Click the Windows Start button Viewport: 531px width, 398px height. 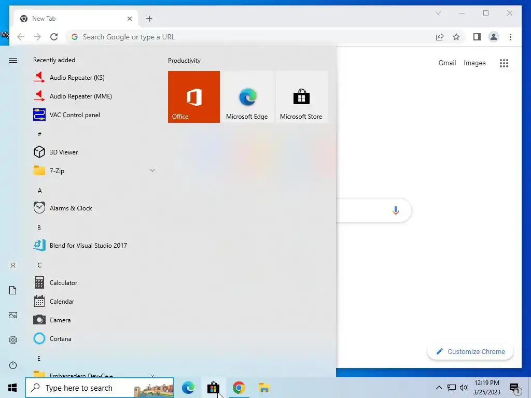12,388
